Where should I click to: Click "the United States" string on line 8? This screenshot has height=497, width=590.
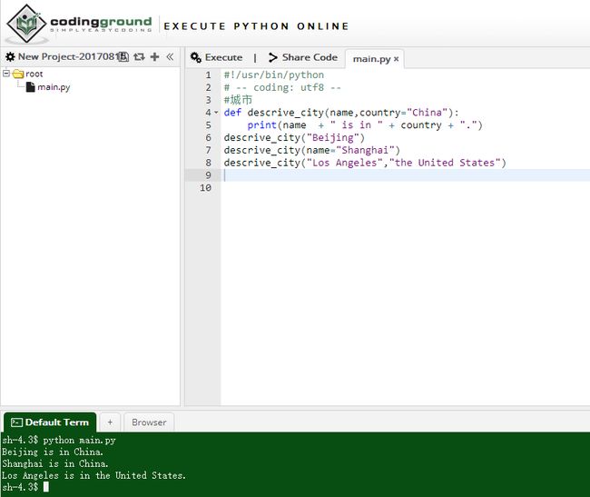[445, 163]
